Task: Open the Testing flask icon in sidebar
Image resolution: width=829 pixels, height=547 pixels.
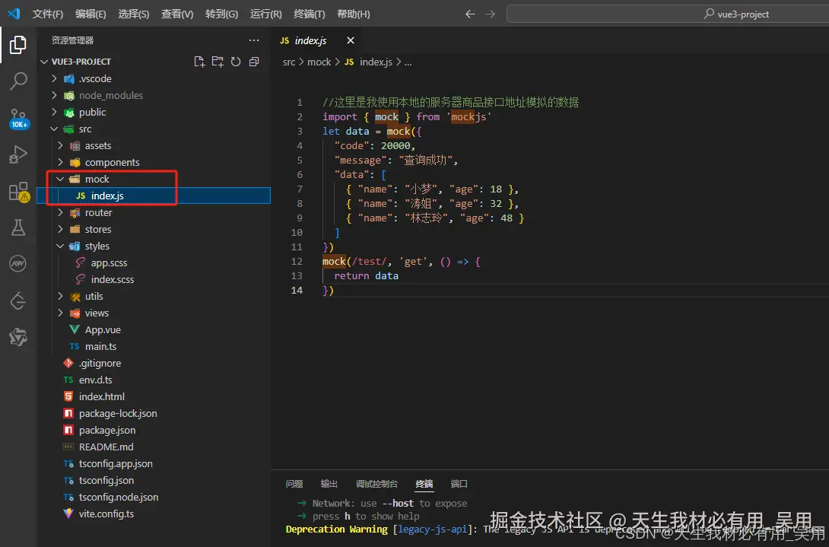Action: tap(18, 227)
